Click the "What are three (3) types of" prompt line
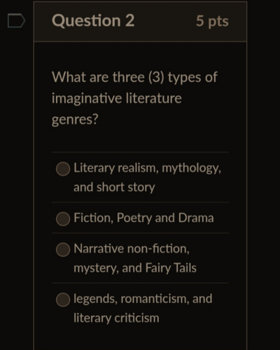The height and width of the screenshot is (350, 280). (134, 78)
